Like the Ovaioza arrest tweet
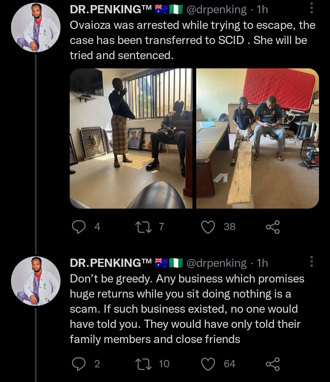The height and width of the screenshot is (382, 330). pyautogui.click(x=209, y=227)
